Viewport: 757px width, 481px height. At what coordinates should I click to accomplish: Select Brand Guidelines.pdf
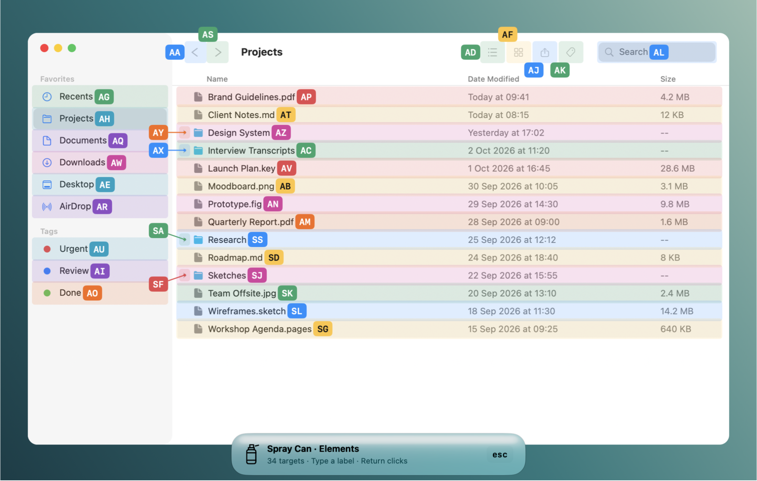click(449, 97)
